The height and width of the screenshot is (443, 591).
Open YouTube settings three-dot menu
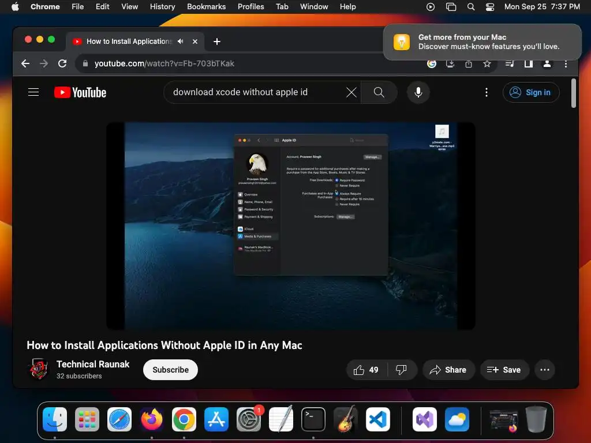click(x=486, y=92)
